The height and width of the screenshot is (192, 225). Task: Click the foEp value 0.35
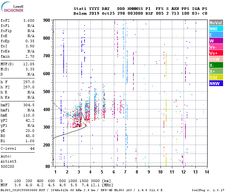click(x=30, y=41)
